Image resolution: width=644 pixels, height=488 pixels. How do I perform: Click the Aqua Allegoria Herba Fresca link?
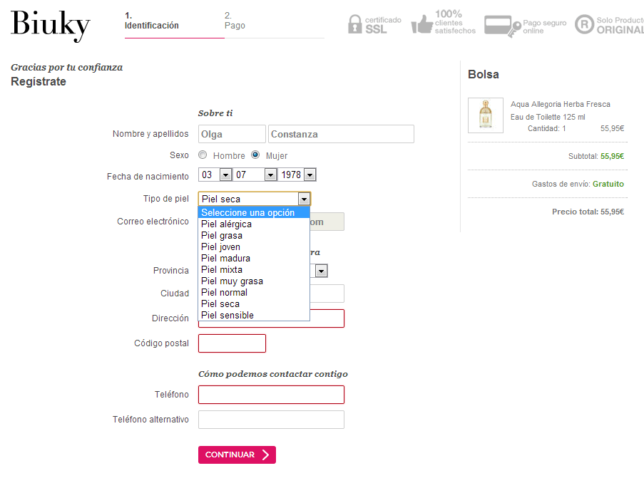click(x=560, y=104)
